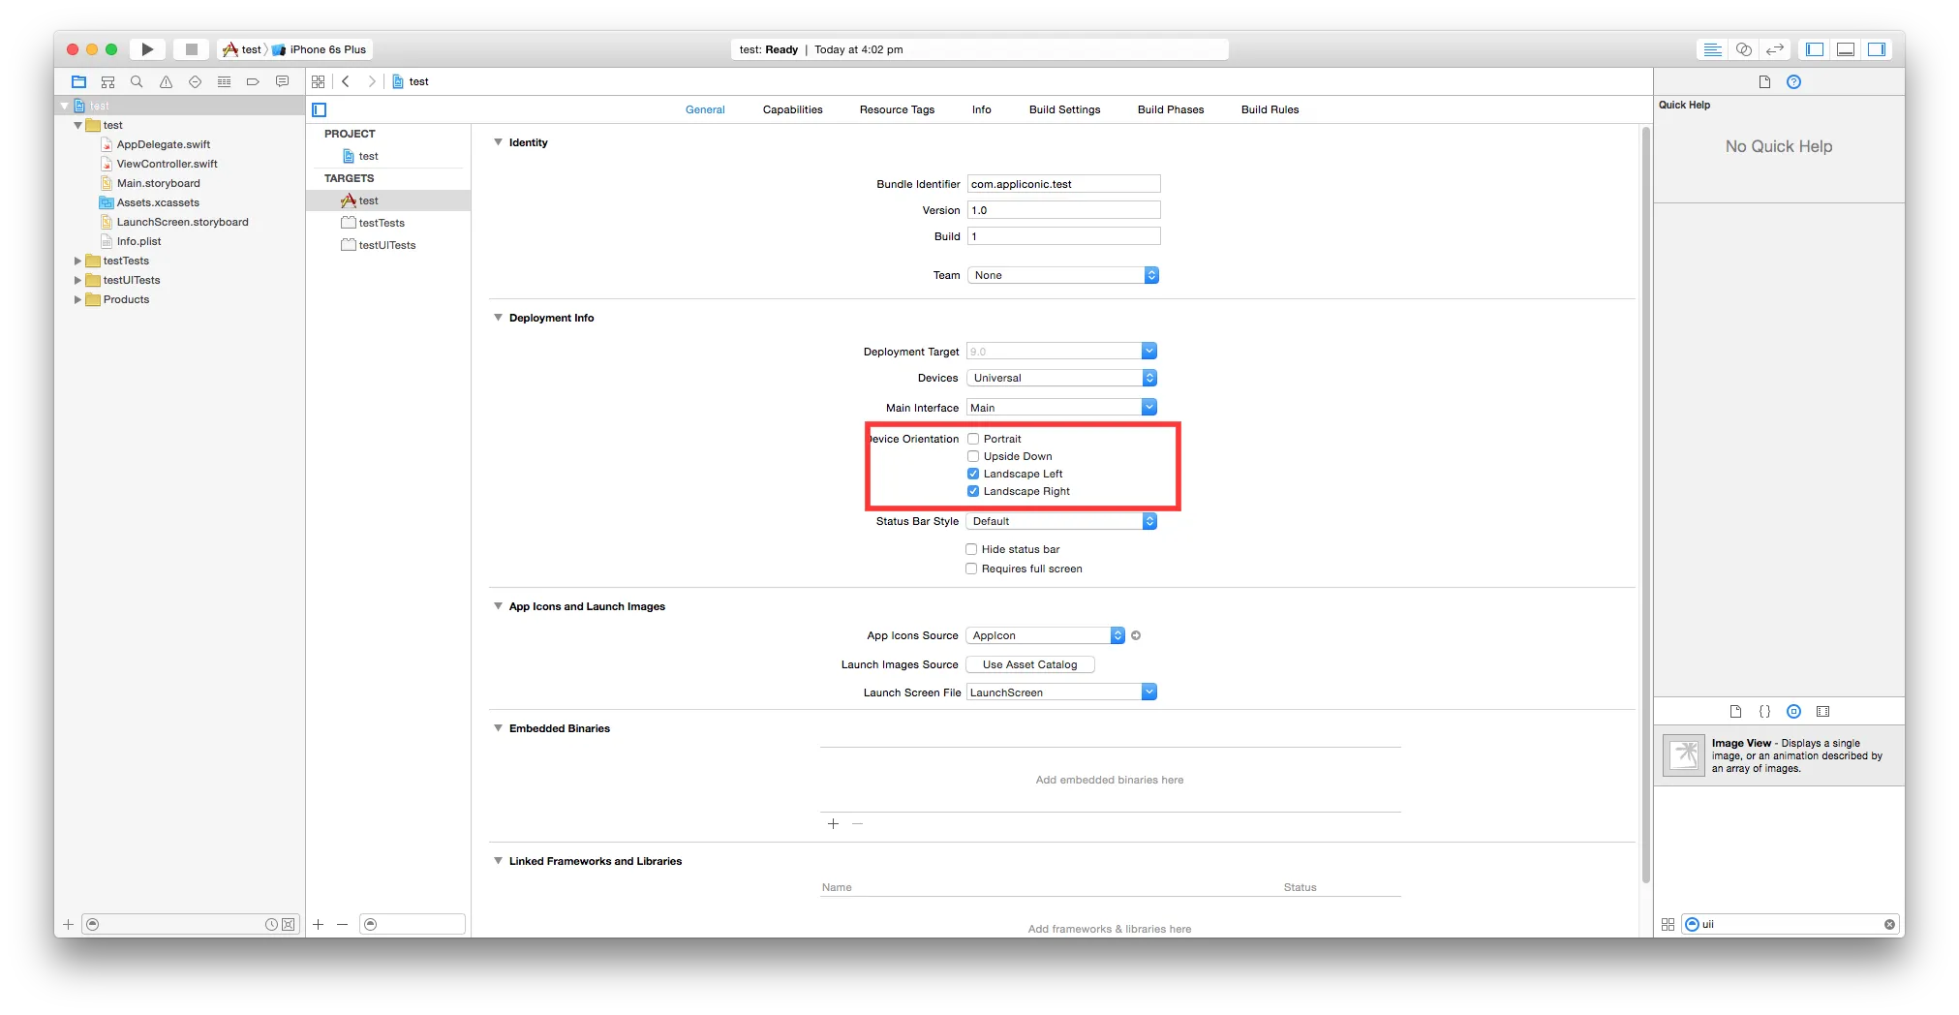Toggle recent files filter in navigator
The height and width of the screenshot is (1015, 1959).
(x=271, y=925)
